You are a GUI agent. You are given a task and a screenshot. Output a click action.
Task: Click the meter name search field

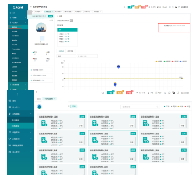click(x=140, y=107)
